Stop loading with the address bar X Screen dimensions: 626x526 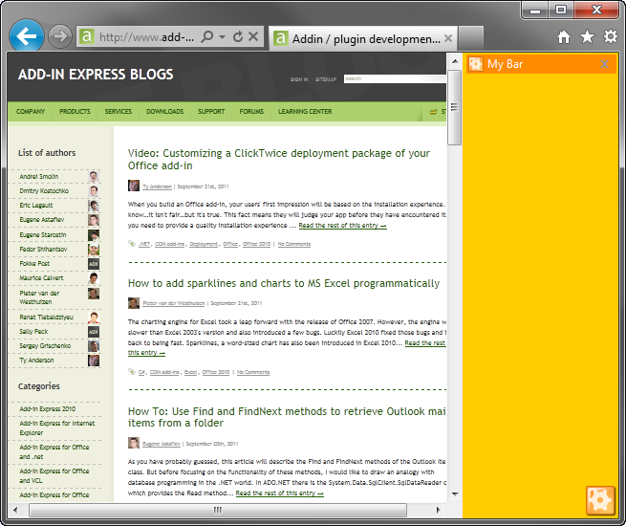point(253,36)
